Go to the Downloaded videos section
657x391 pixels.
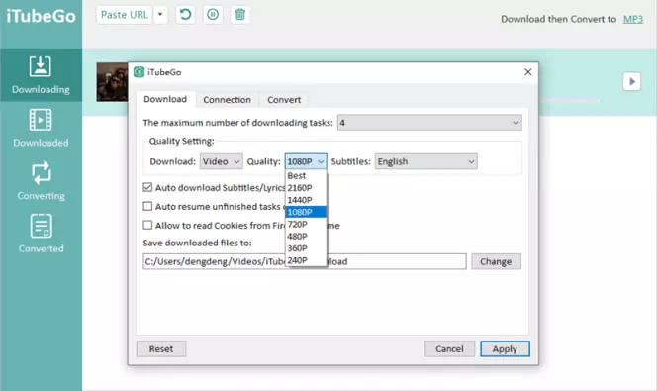41,128
